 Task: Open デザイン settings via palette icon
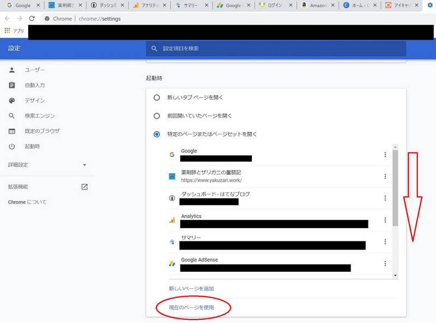pyautogui.click(x=12, y=100)
